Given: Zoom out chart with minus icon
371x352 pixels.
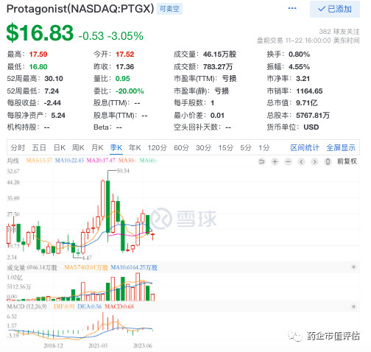Looking at the screenshot, I should (x=289, y=161).
